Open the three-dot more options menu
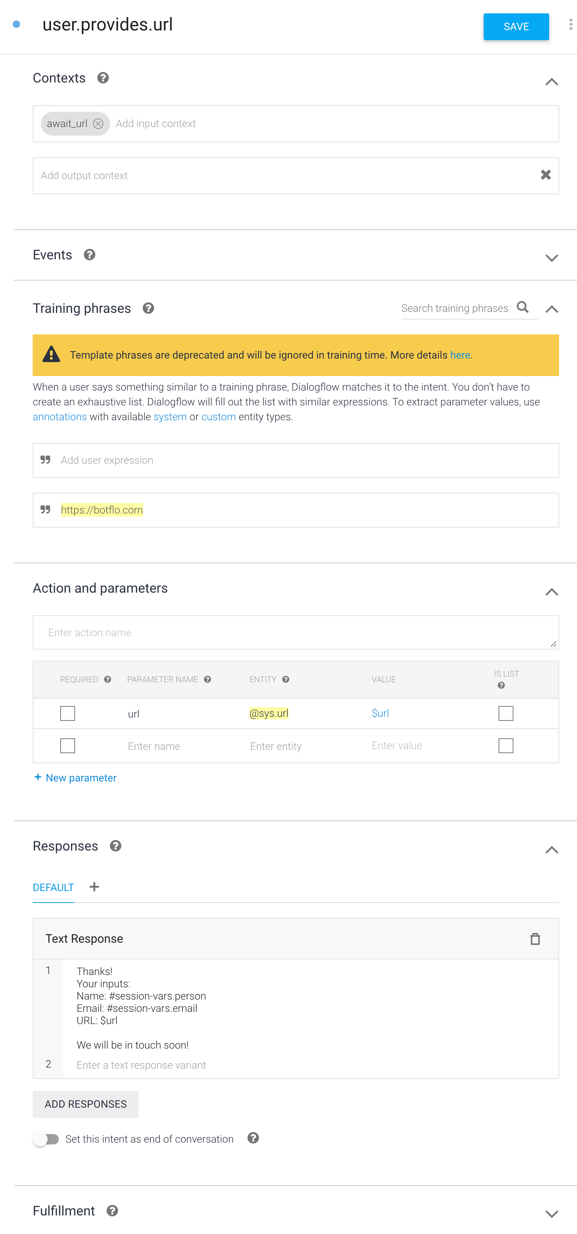 tap(570, 25)
